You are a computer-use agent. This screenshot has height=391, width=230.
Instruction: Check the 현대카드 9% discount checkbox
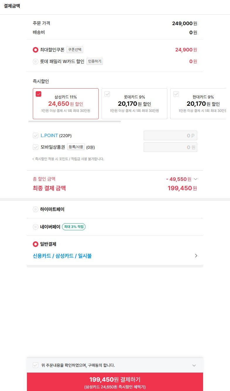(176, 94)
